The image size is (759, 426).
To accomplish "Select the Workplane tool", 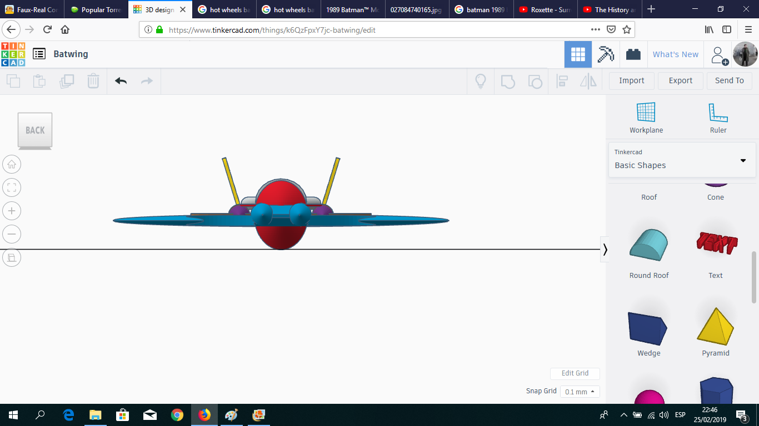I will click(x=646, y=118).
